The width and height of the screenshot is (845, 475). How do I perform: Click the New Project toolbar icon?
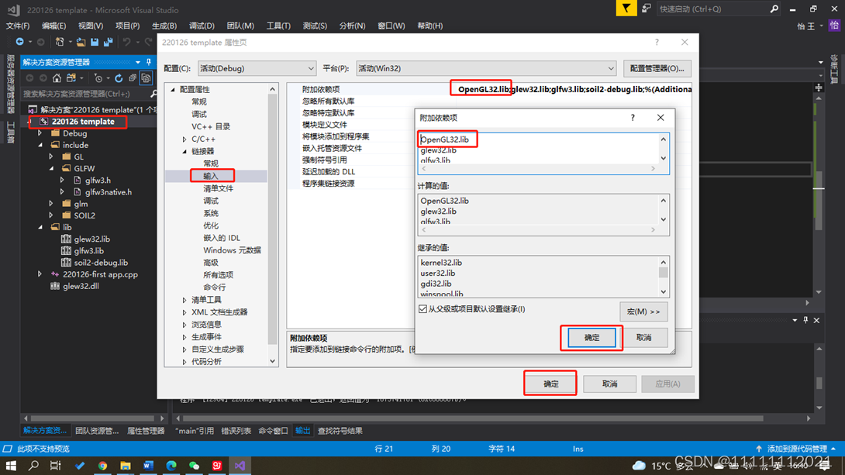tap(59, 42)
